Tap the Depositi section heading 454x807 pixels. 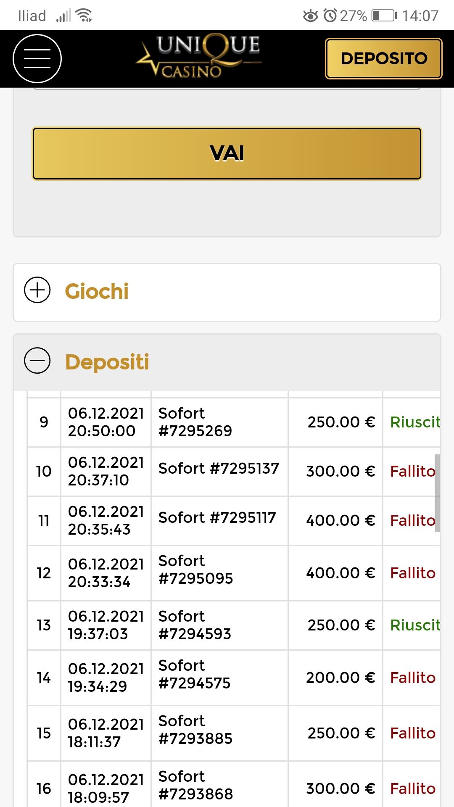[107, 362]
